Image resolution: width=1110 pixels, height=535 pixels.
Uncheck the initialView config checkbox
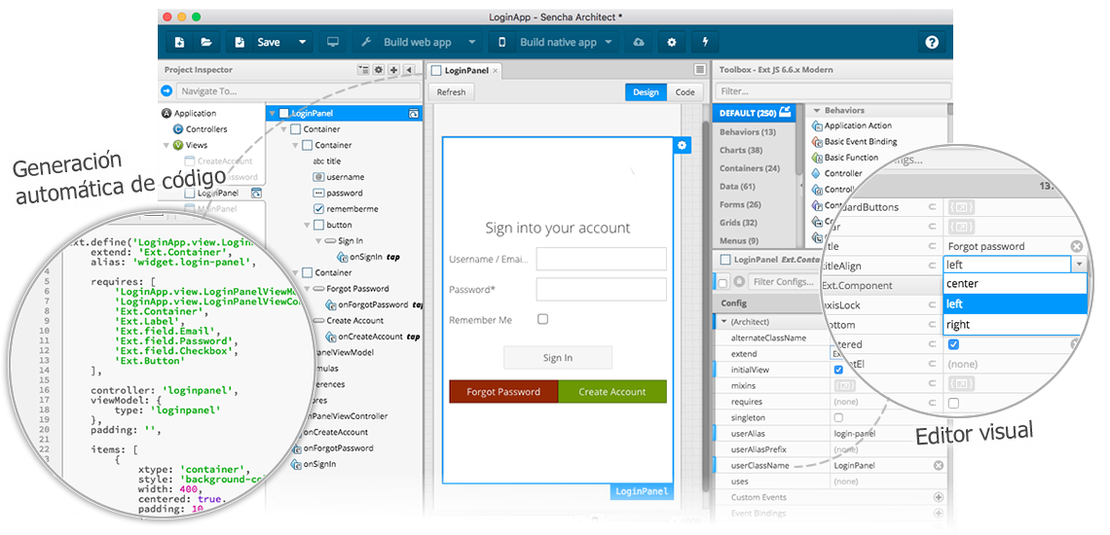coord(838,370)
